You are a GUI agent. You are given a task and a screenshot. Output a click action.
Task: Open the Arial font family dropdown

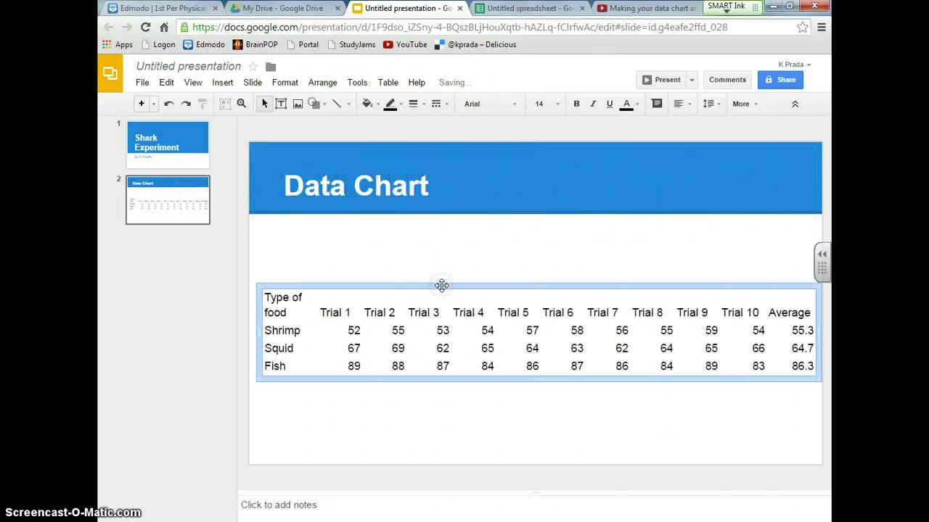tap(490, 104)
